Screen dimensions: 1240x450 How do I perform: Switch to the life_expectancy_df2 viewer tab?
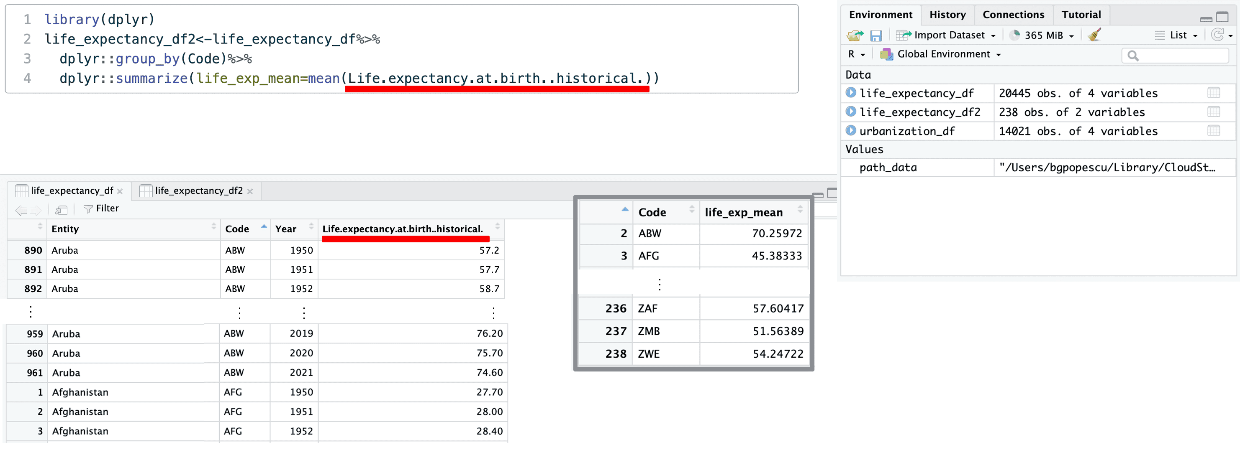(198, 191)
